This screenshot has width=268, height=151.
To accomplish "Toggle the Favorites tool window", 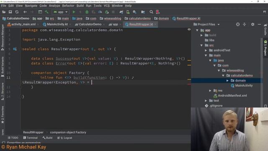I will [x=3, y=115].
